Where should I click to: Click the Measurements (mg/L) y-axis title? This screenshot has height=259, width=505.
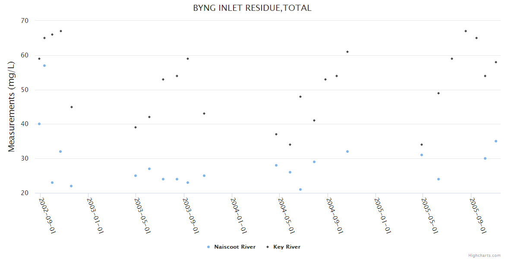click(x=12, y=107)
